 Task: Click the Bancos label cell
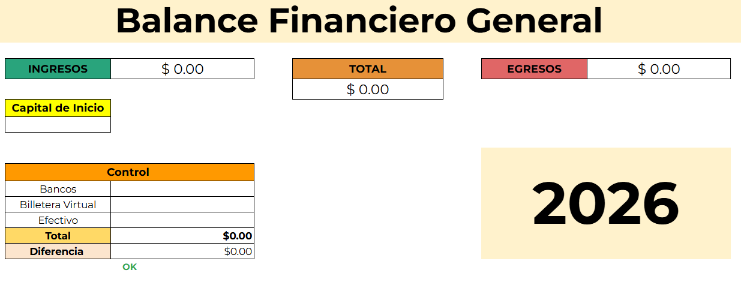click(58, 189)
